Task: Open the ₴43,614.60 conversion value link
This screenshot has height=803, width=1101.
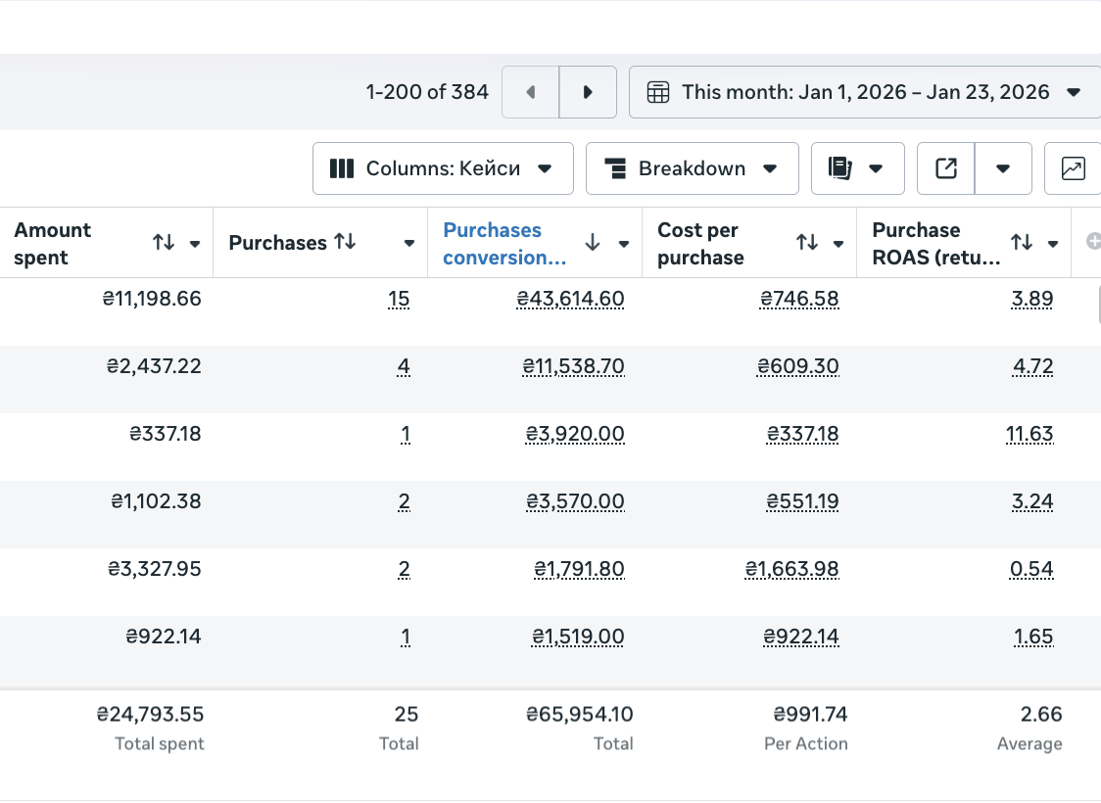Action: pos(570,299)
